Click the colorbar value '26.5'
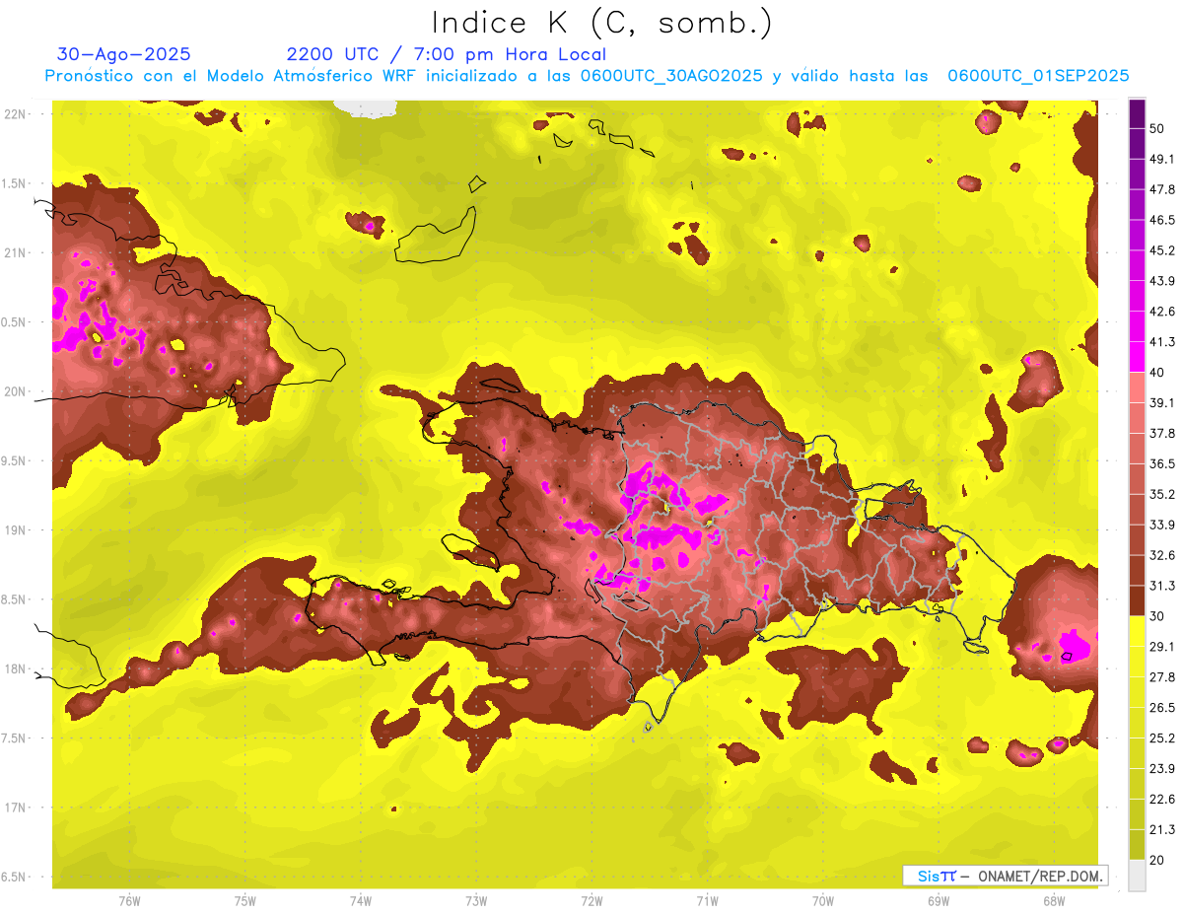This screenshot has width=1183, height=914. tap(1161, 708)
